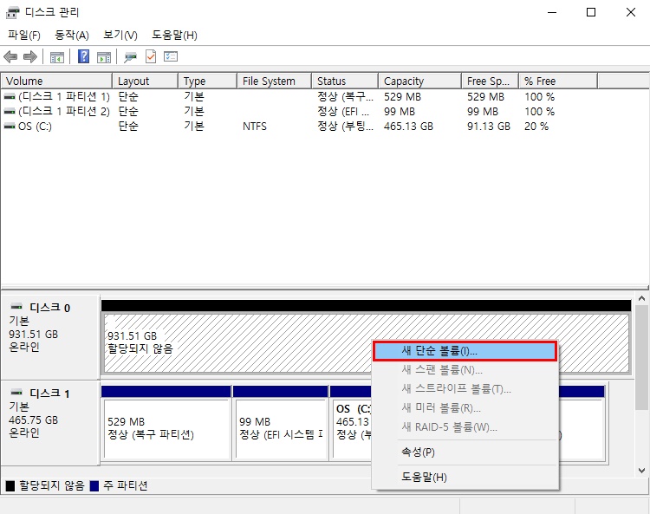Open the 파일(F) menu
Screen dimensions: 650x514
pyautogui.click(x=23, y=35)
